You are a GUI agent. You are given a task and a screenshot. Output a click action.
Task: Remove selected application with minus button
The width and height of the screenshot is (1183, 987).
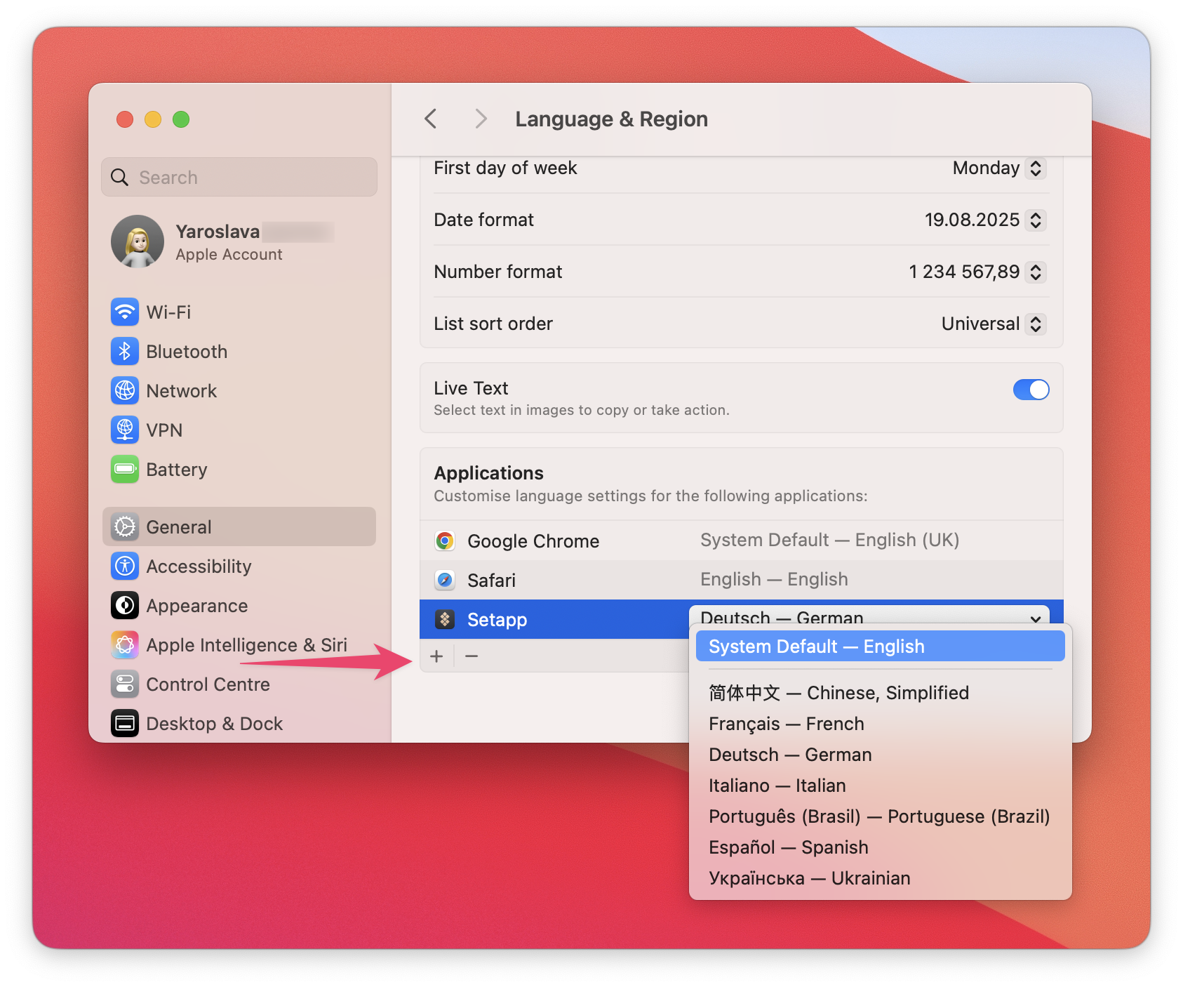pyautogui.click(x=472, y=656)
